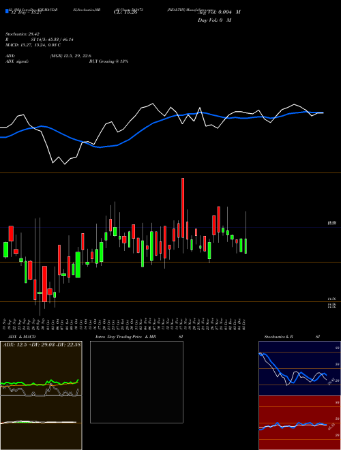Click the 'MACD: 15.27, 15.24, 0.03 C' line
Image resolution: width=341 pixels, height=450 pixels.
point(33,45)
